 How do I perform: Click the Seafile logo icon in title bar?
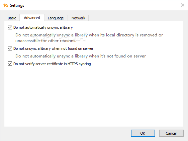point(5,5)
